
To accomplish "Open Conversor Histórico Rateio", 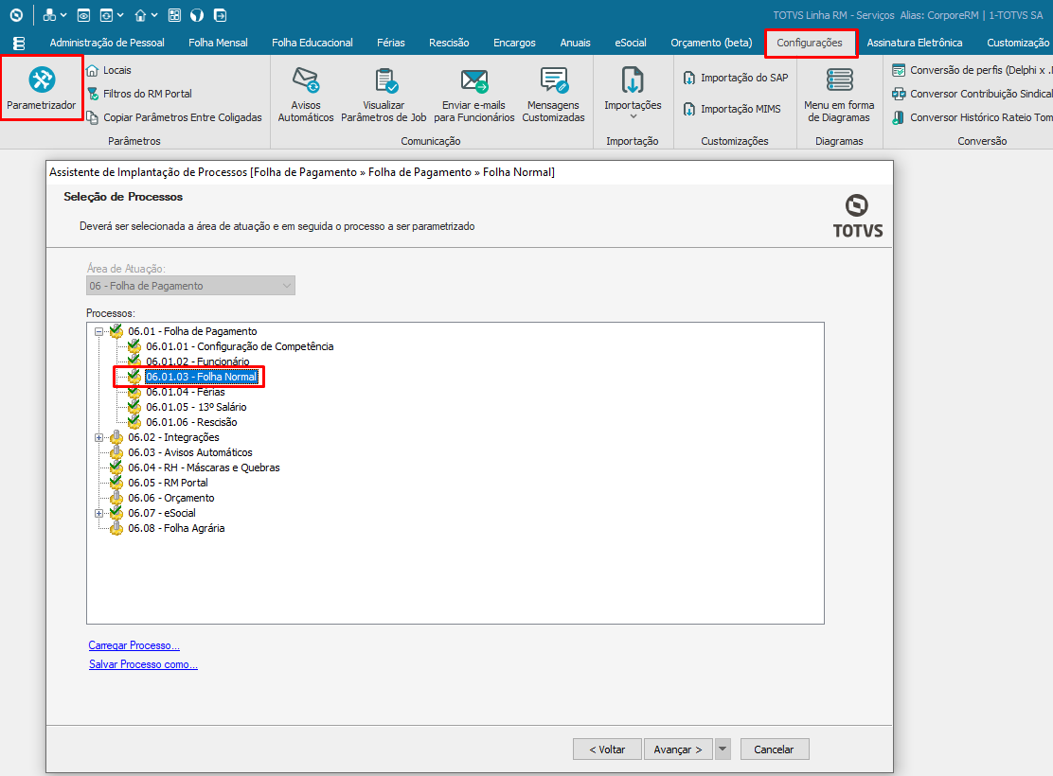I will coord(972,116).
